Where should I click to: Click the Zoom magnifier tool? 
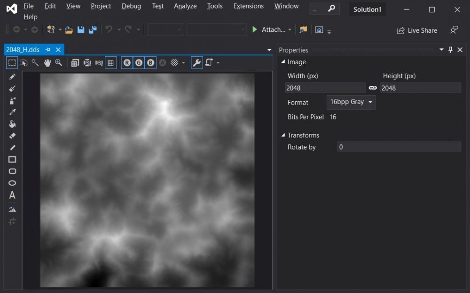[x=59, y=62]
